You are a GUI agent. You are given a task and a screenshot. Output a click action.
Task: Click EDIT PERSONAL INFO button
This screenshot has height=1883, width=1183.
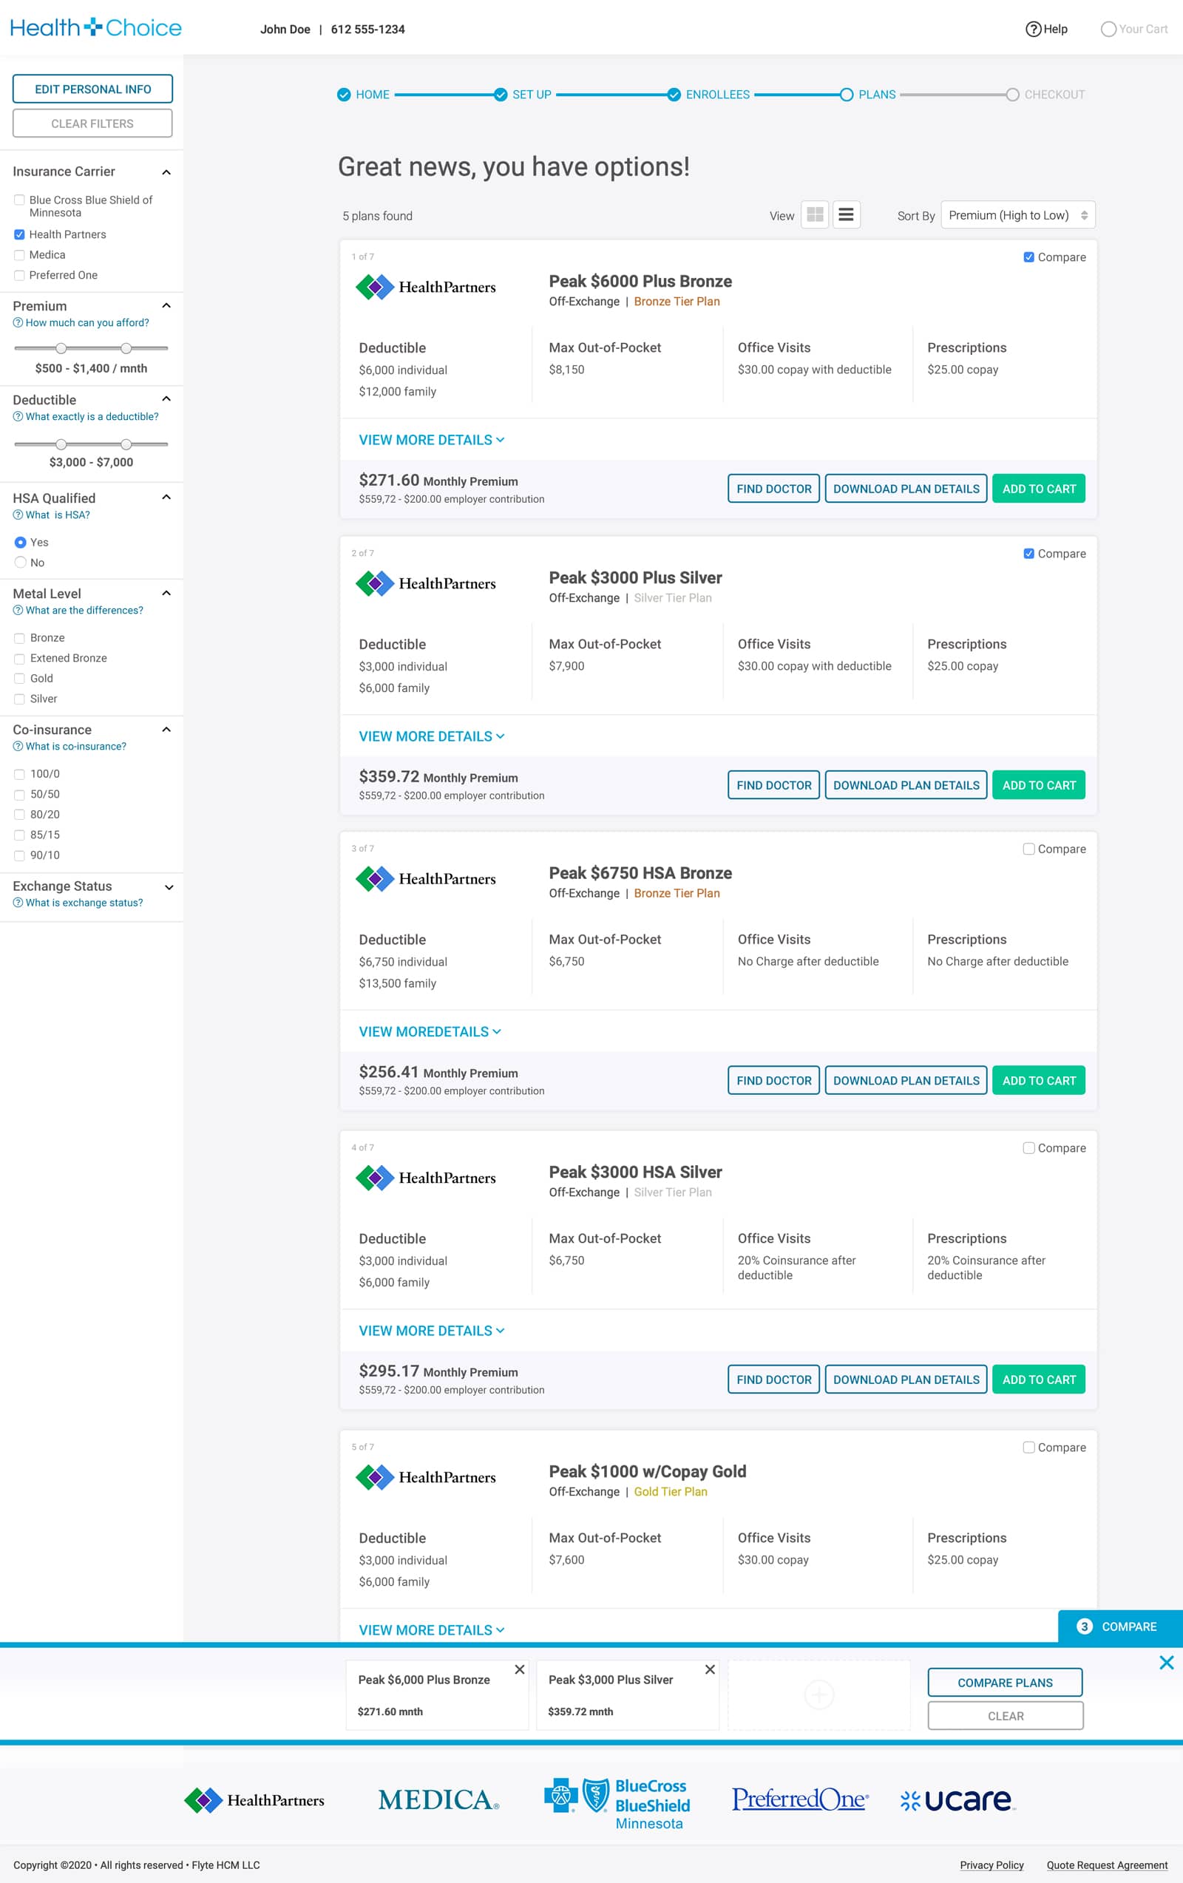[93, 89]
